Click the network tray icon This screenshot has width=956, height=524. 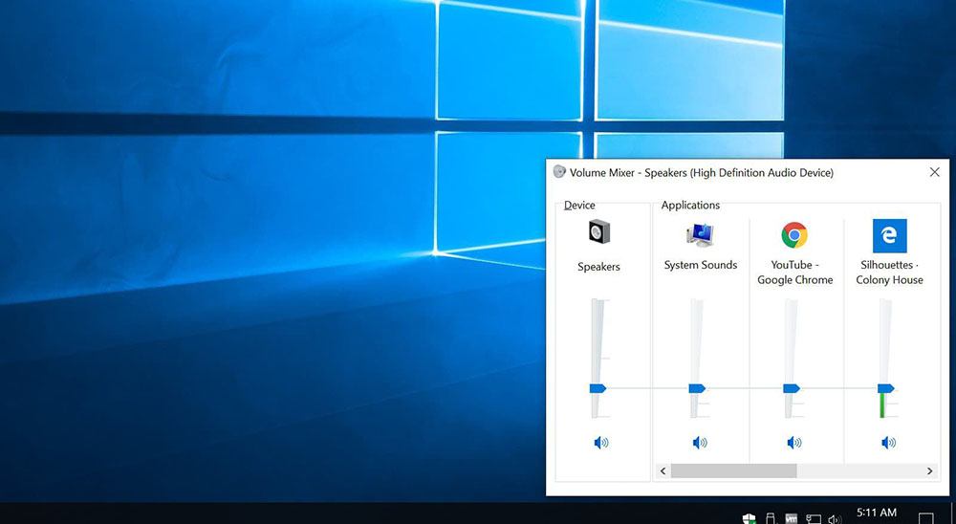point(814,518)
